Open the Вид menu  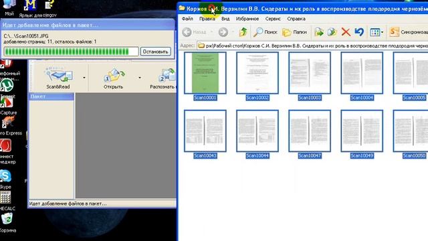(x=225, y=19)
